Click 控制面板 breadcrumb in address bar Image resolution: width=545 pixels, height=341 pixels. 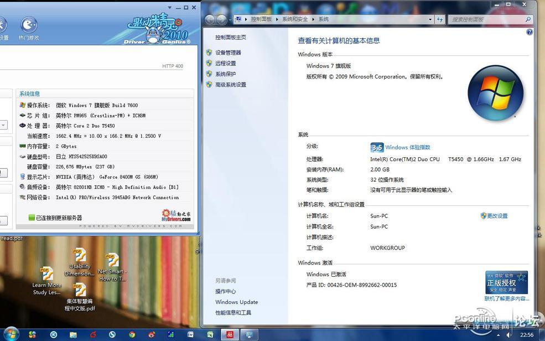pyautogui.click(x=261, y=19)
